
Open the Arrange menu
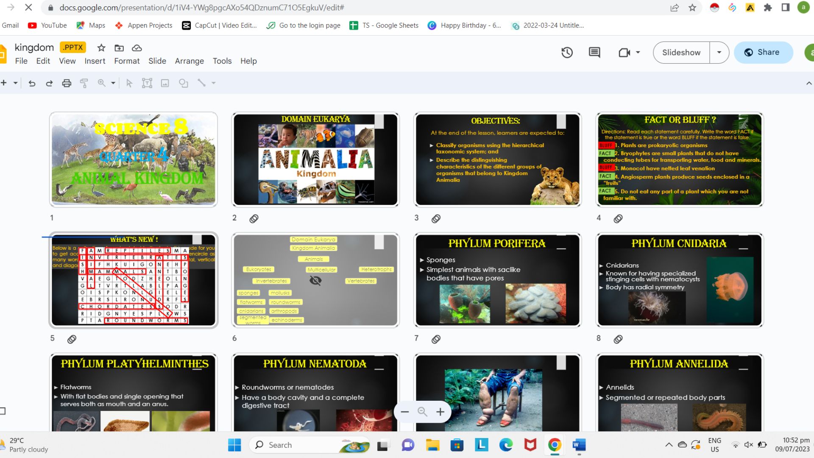(189, 61)
